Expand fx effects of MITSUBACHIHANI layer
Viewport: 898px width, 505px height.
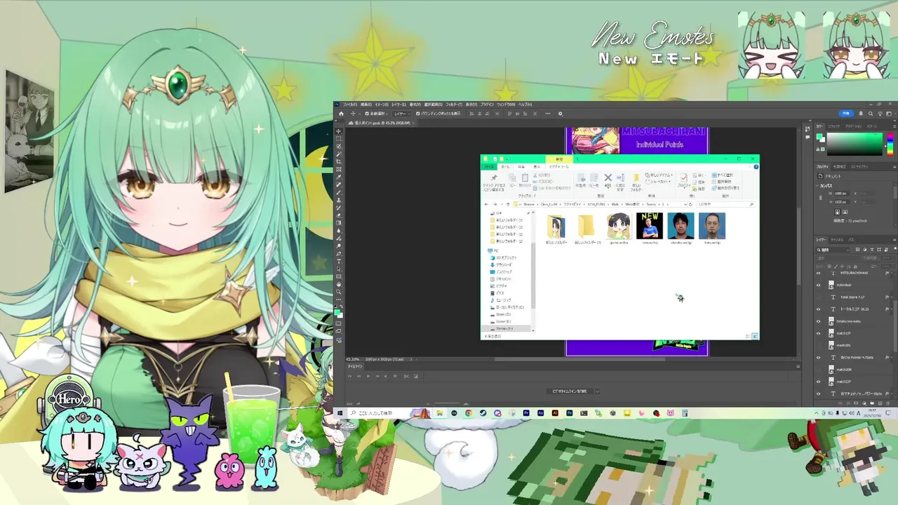click(892, 273)
